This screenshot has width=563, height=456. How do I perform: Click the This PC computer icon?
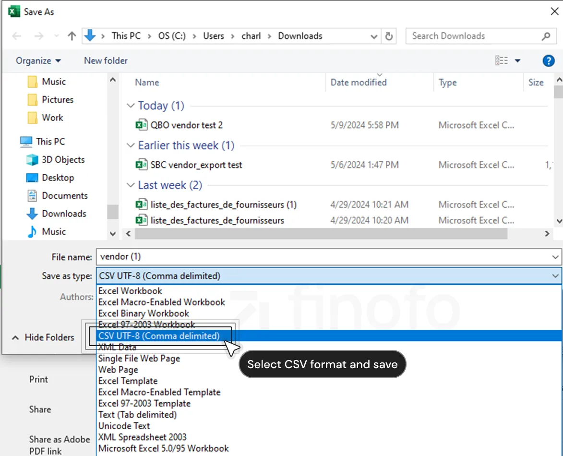point(26,142)
